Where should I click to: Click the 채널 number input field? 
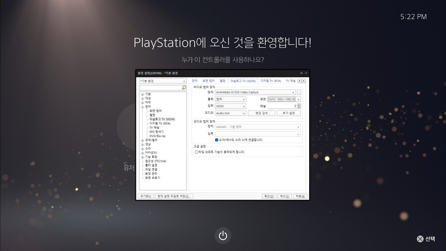click(x=282, y=106)
